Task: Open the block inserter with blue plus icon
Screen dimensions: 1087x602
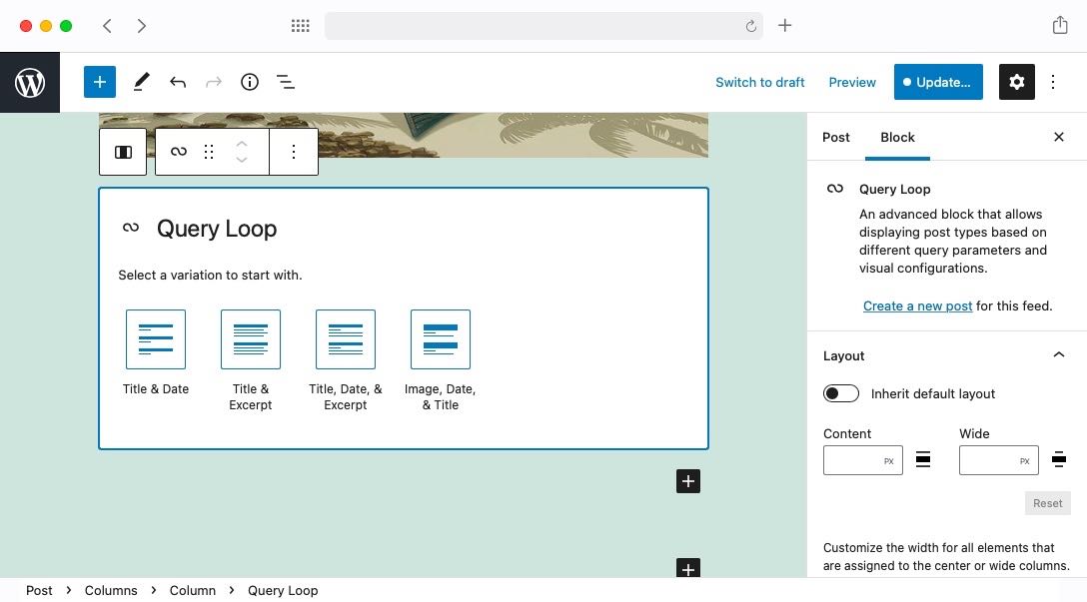Action: [99, 82]
